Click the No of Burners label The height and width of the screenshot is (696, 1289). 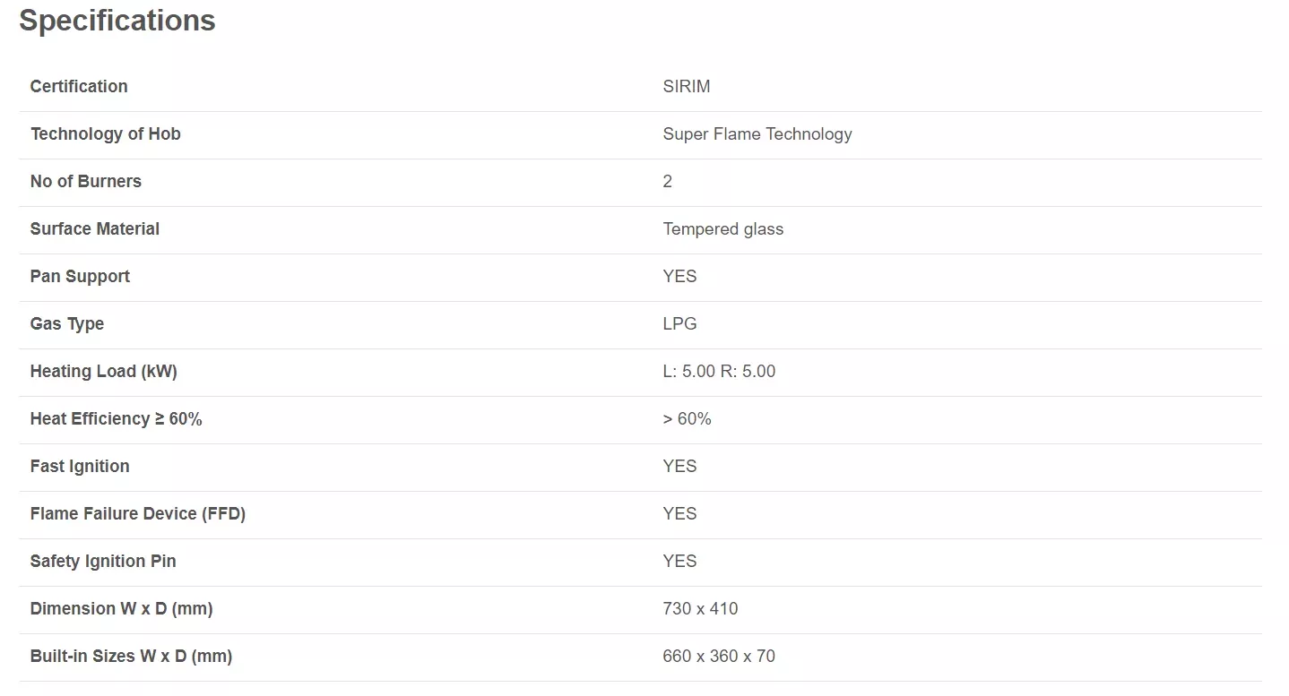86,182
